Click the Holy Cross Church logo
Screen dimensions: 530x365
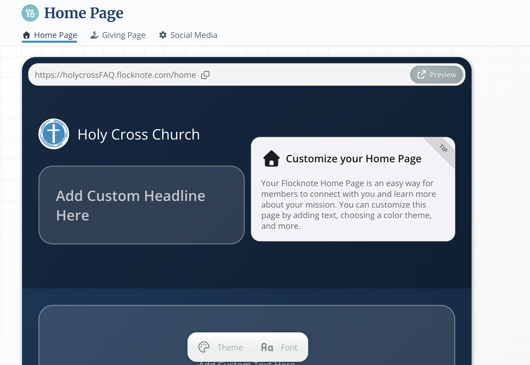pos(54,134)
